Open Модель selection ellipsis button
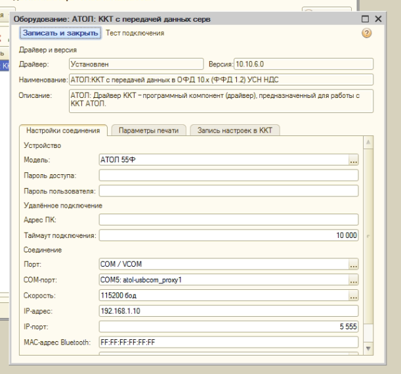Screen dimensions: 401x374 tap(354, 160)
